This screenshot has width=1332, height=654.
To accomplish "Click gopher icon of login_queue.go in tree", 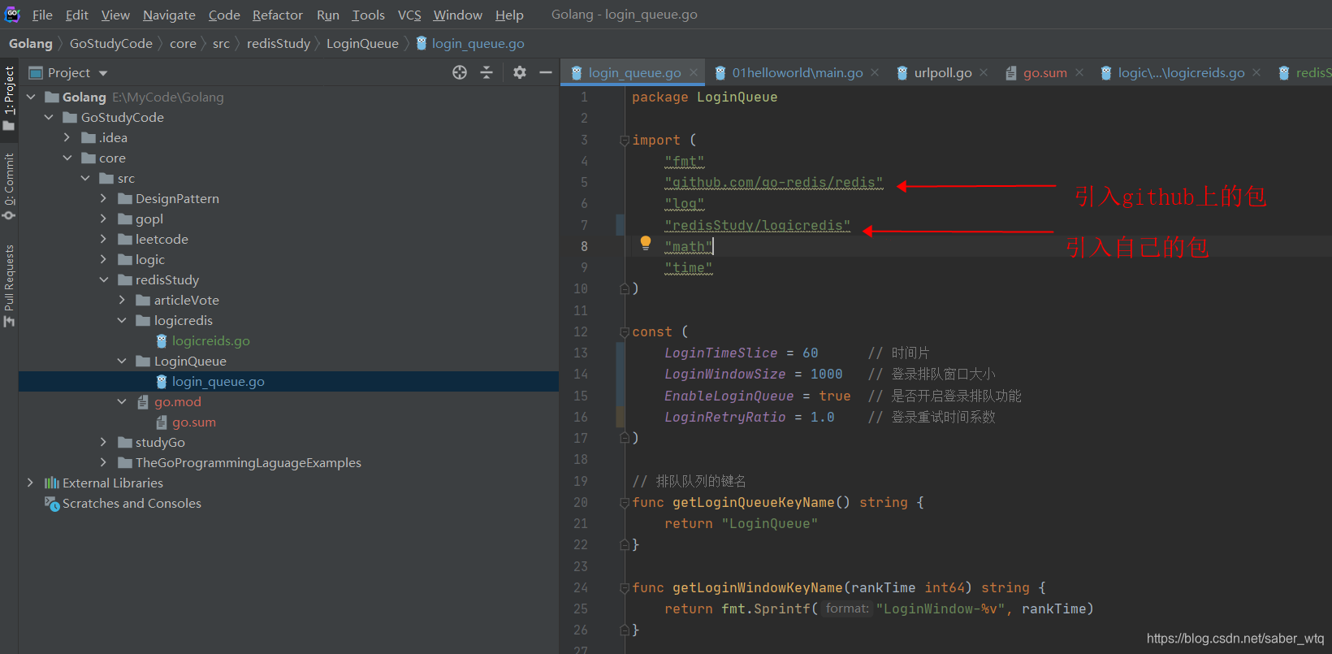I will click(162, 381).
